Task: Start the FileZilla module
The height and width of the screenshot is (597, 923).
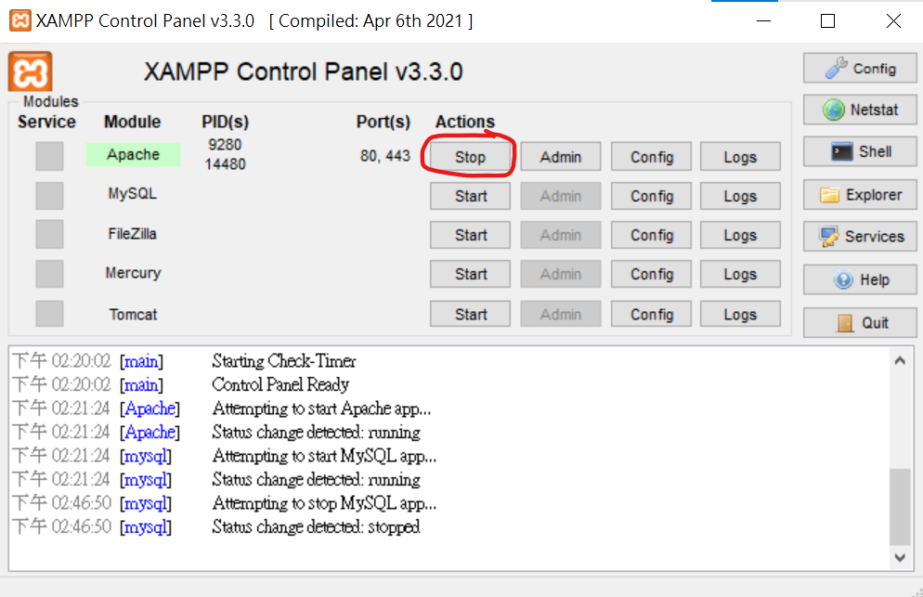Action: pos(470,235)
